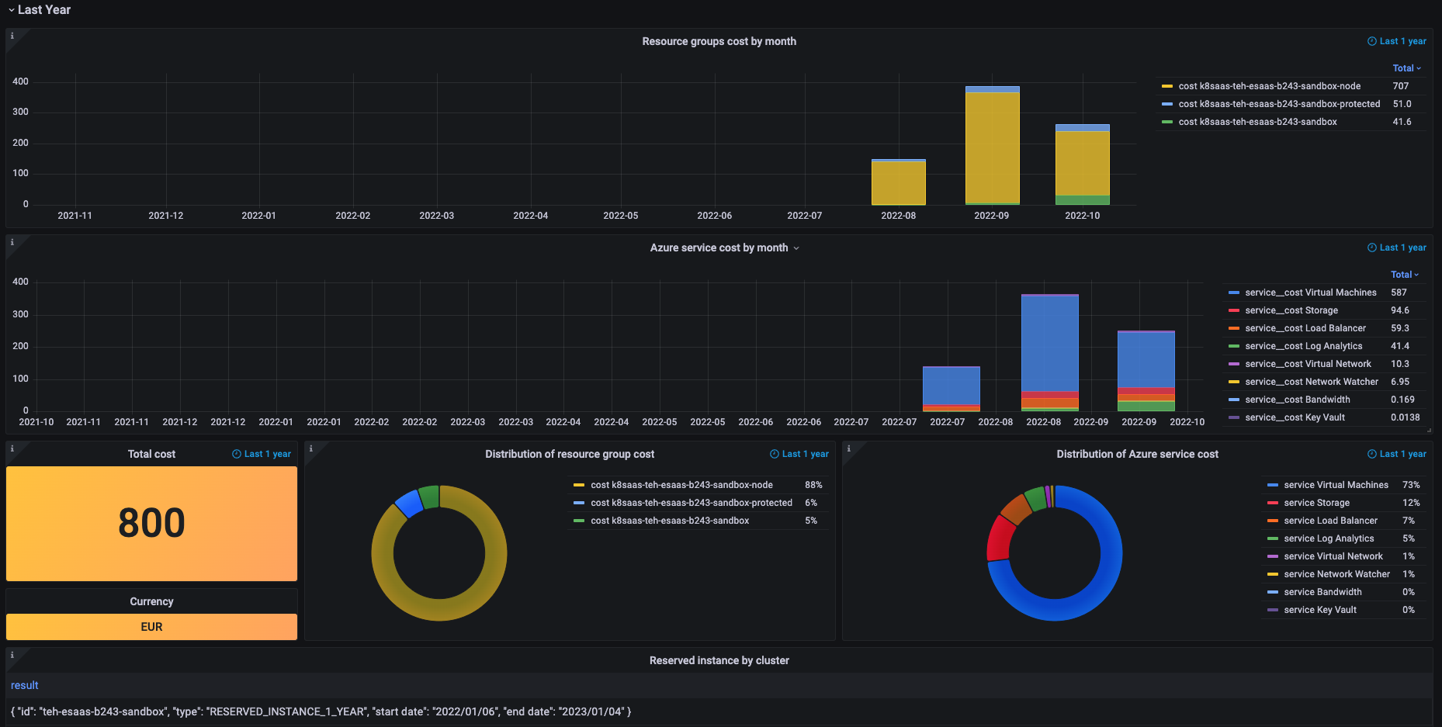
Task: Click blue swatch for service__cost Virtual Machines
Action: (x=1234, y=293)
